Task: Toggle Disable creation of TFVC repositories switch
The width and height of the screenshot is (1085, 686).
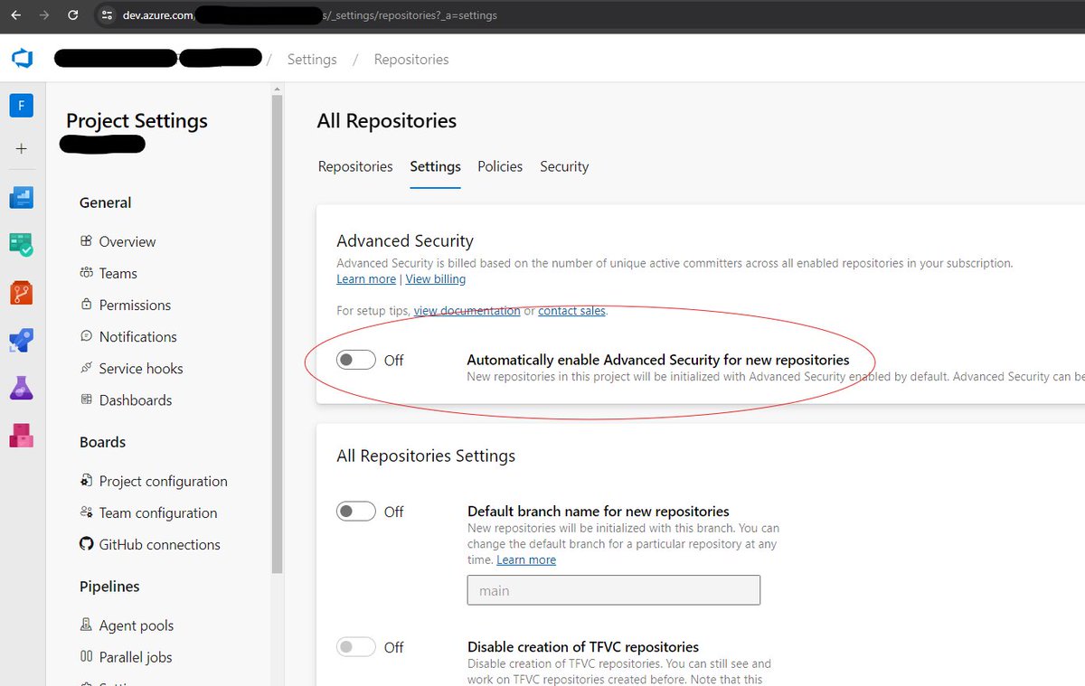Action: 356,647
